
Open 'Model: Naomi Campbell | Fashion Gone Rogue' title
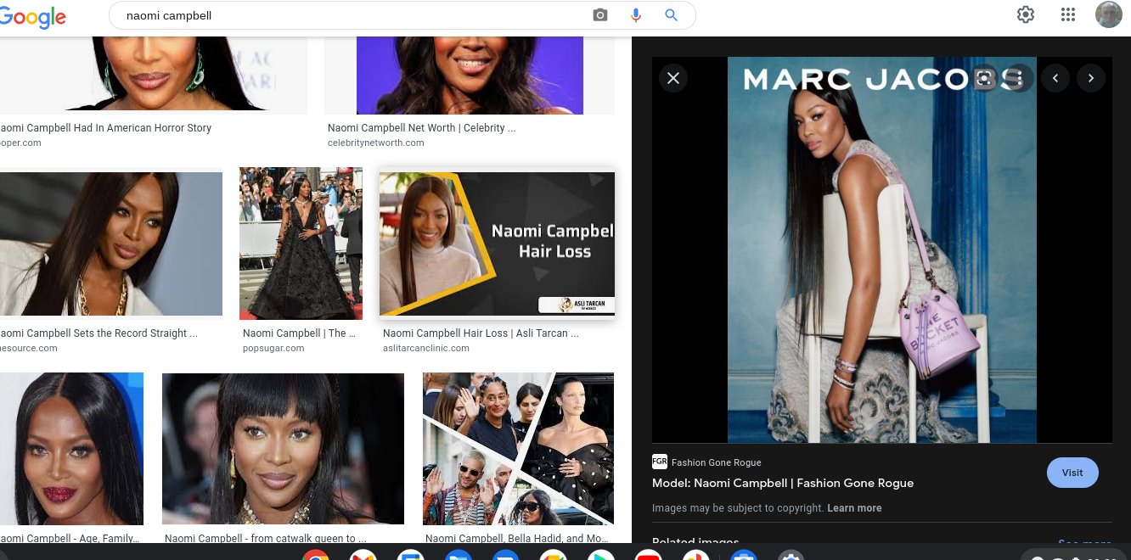pos(783,483)
